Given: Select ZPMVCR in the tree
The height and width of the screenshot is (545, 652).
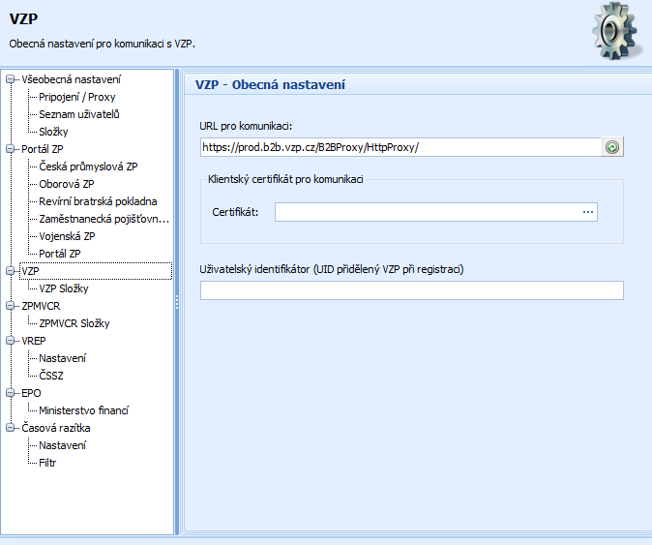Looking at the screenshot, I should (41, 306).
